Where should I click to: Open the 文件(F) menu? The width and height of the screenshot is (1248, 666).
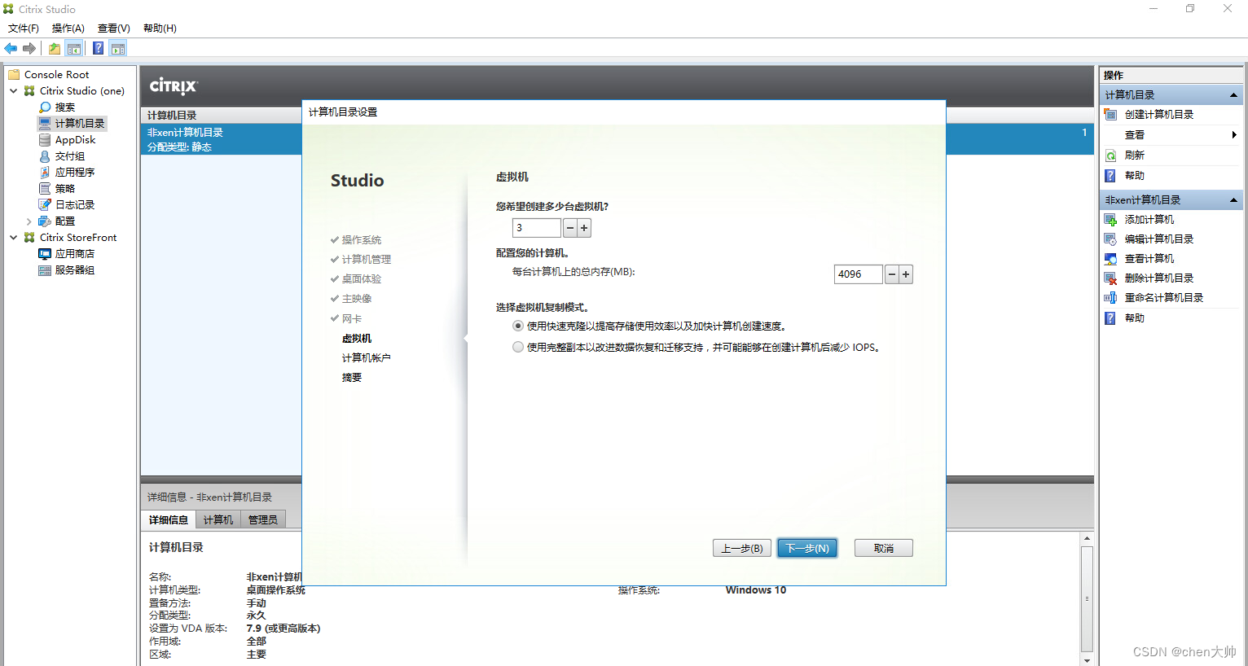pyautogui.click(x=24, y=28)
